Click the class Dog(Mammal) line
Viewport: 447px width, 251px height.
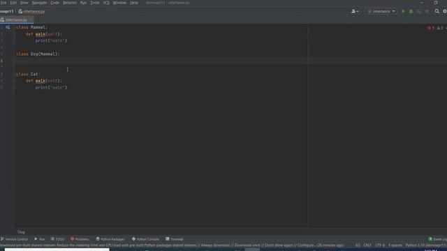38,54
